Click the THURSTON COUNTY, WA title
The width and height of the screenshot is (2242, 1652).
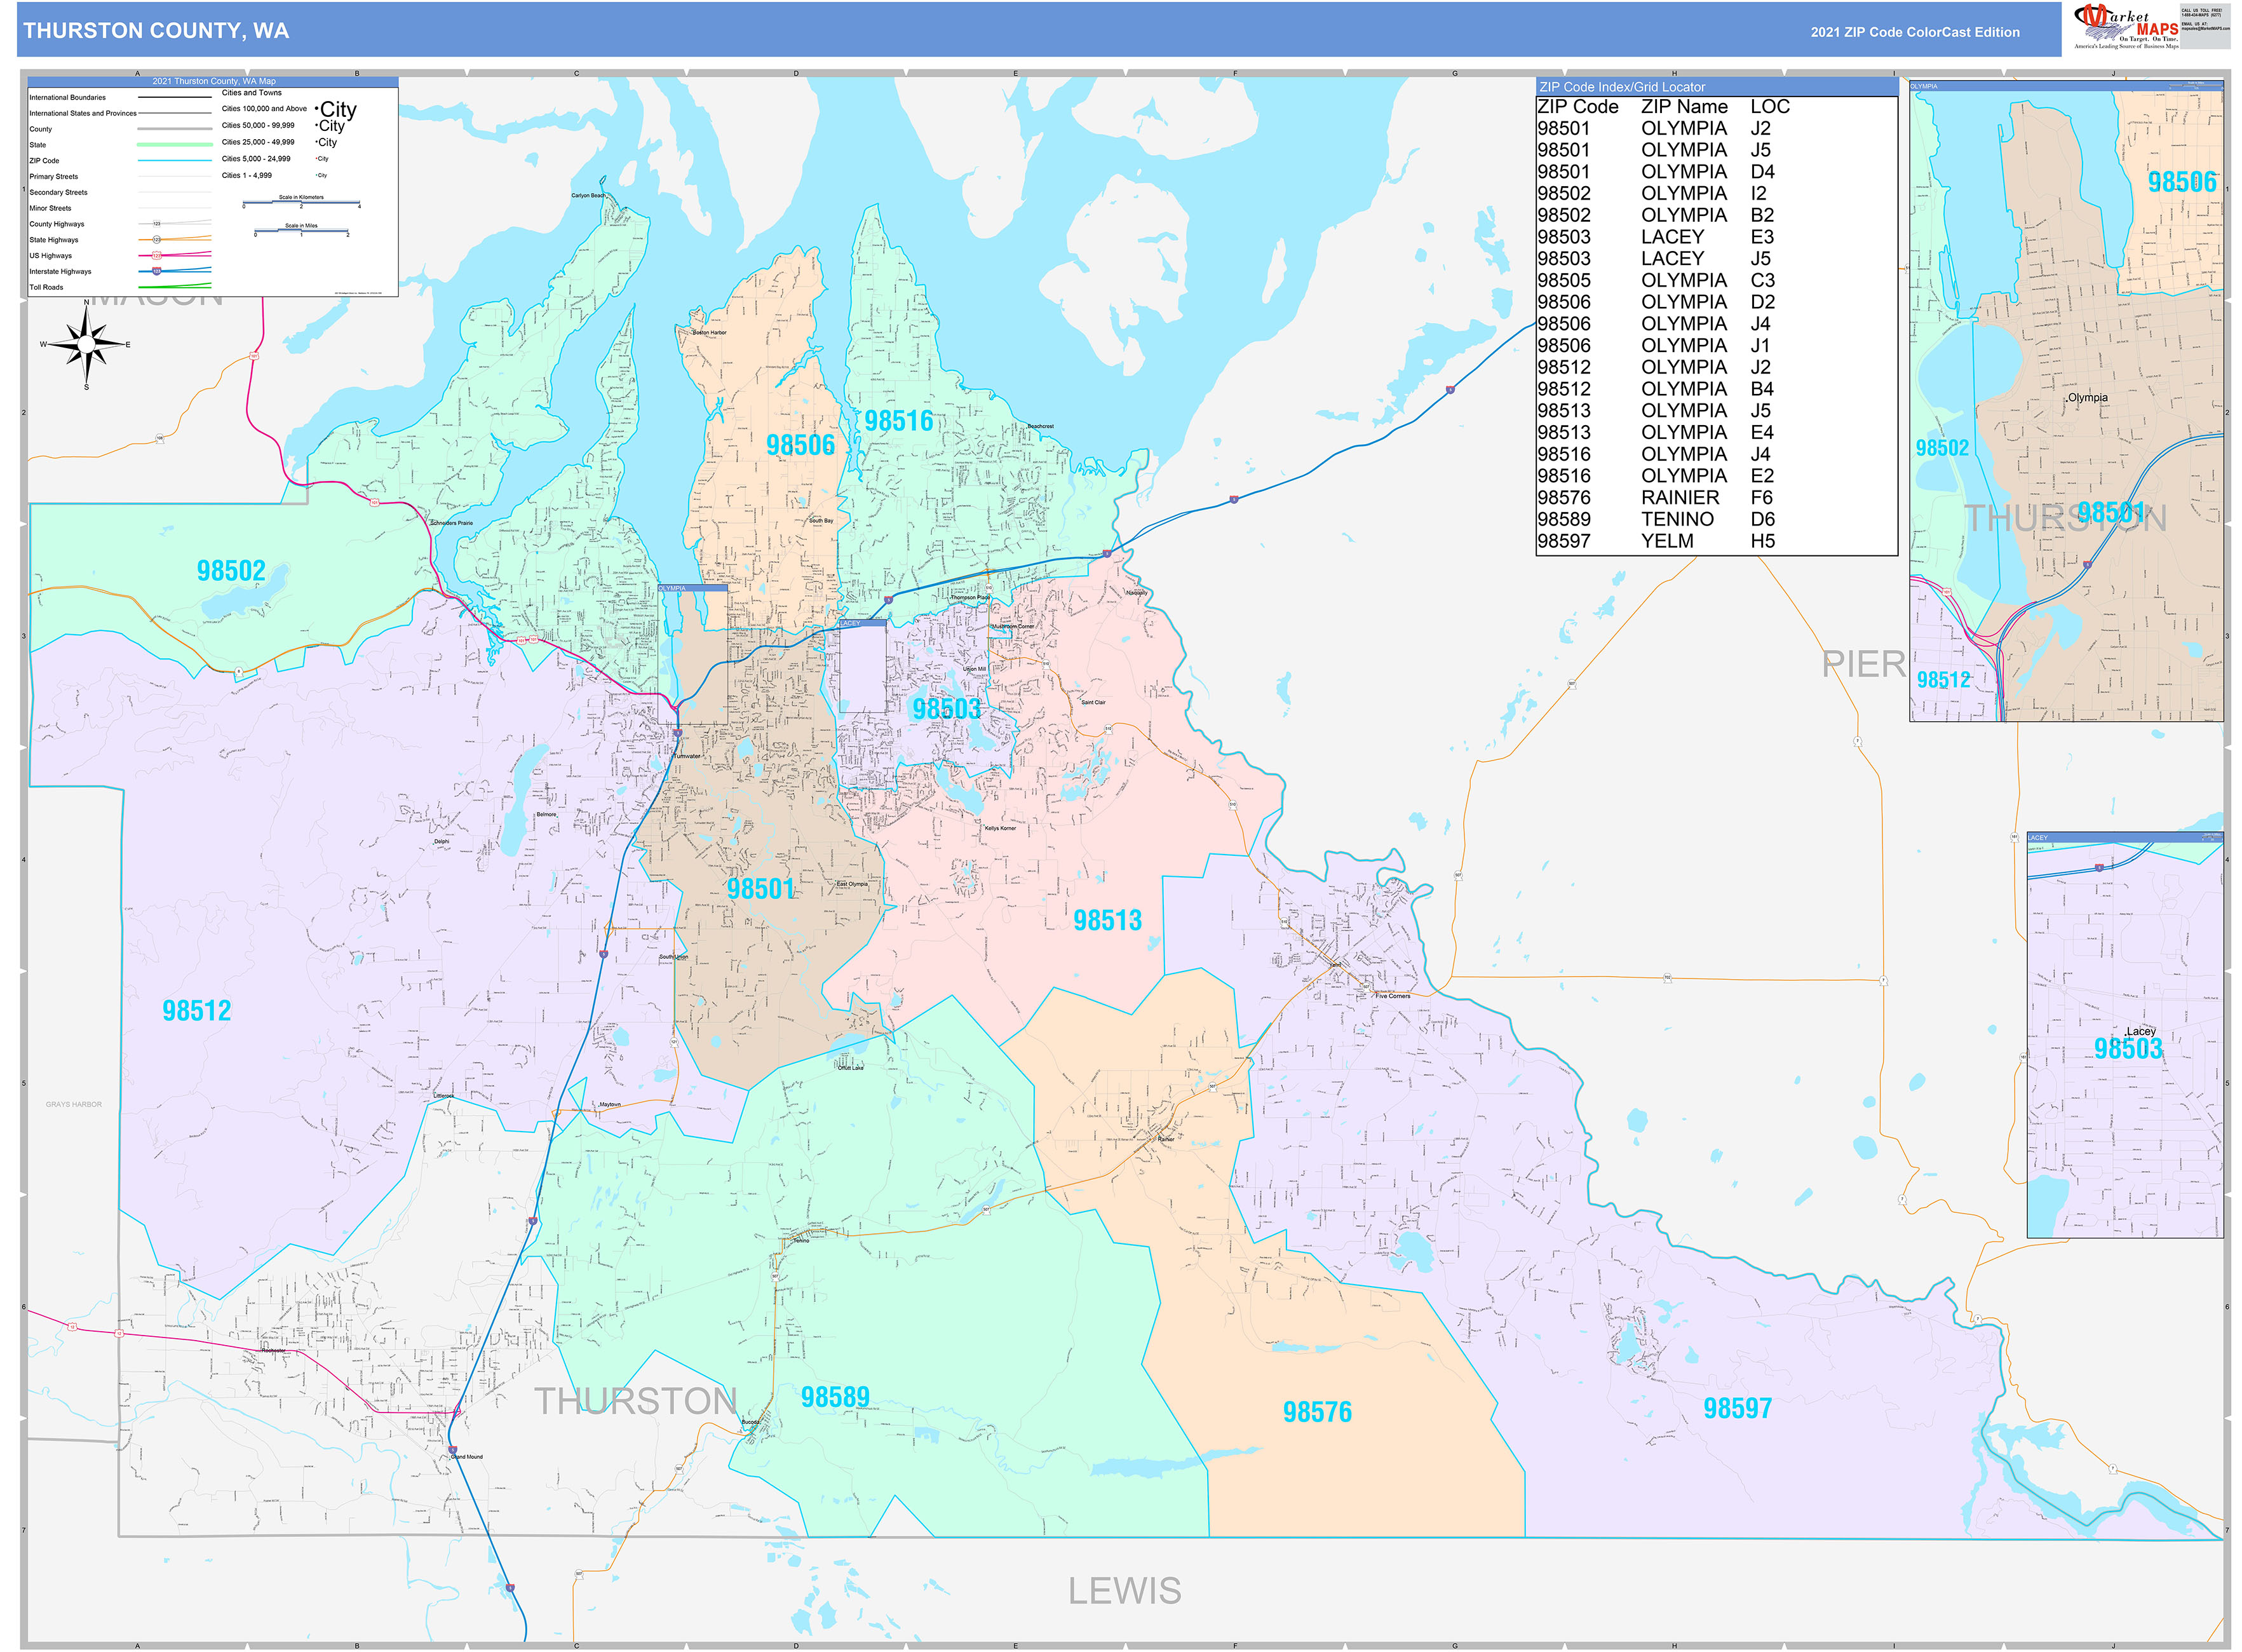point(156,31)
